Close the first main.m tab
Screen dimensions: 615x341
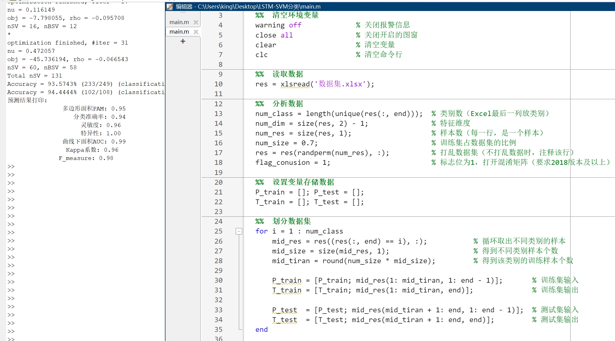196,22
